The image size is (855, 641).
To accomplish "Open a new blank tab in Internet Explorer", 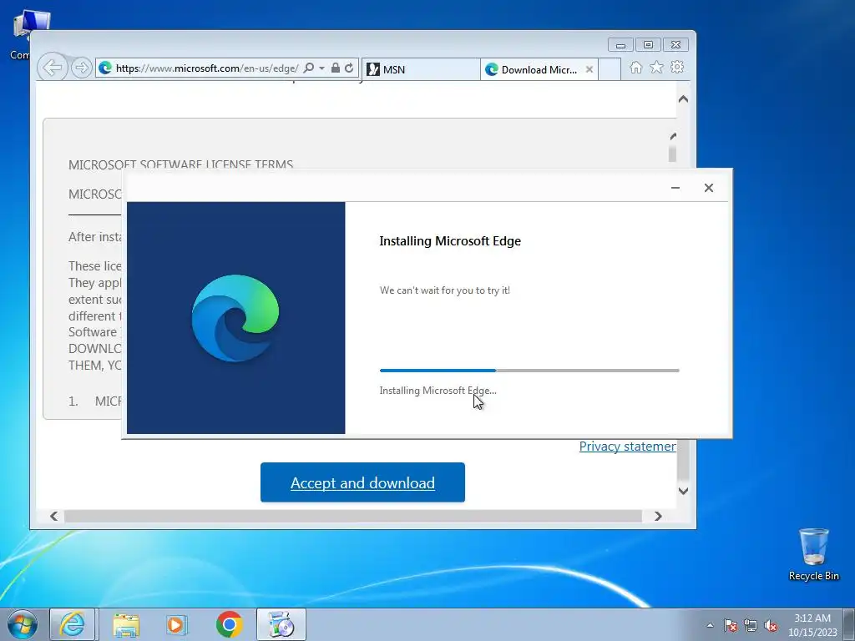I will point(610,69).
